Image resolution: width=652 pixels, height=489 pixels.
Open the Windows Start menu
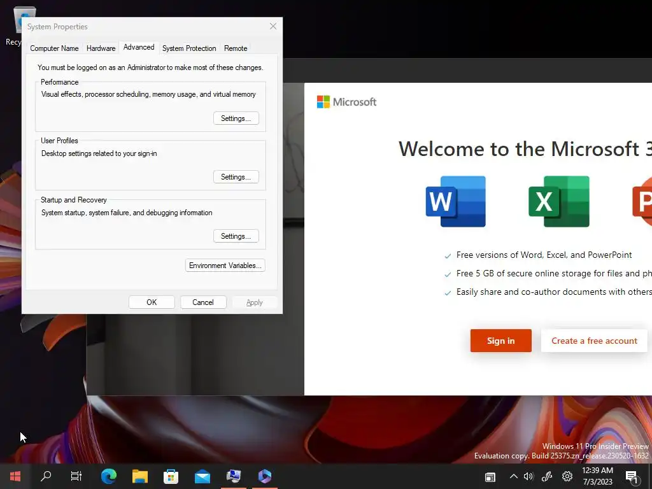pos(15,476)
